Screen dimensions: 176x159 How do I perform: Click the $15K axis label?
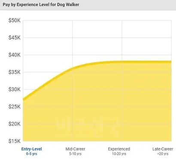(15, 141)
